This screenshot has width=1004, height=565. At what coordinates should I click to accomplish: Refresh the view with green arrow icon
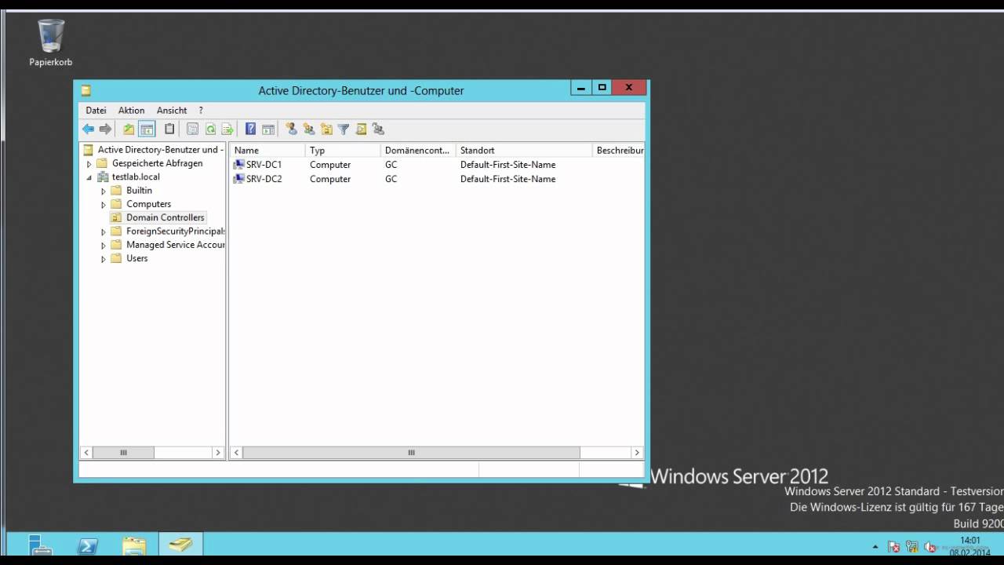click(210, 129)
